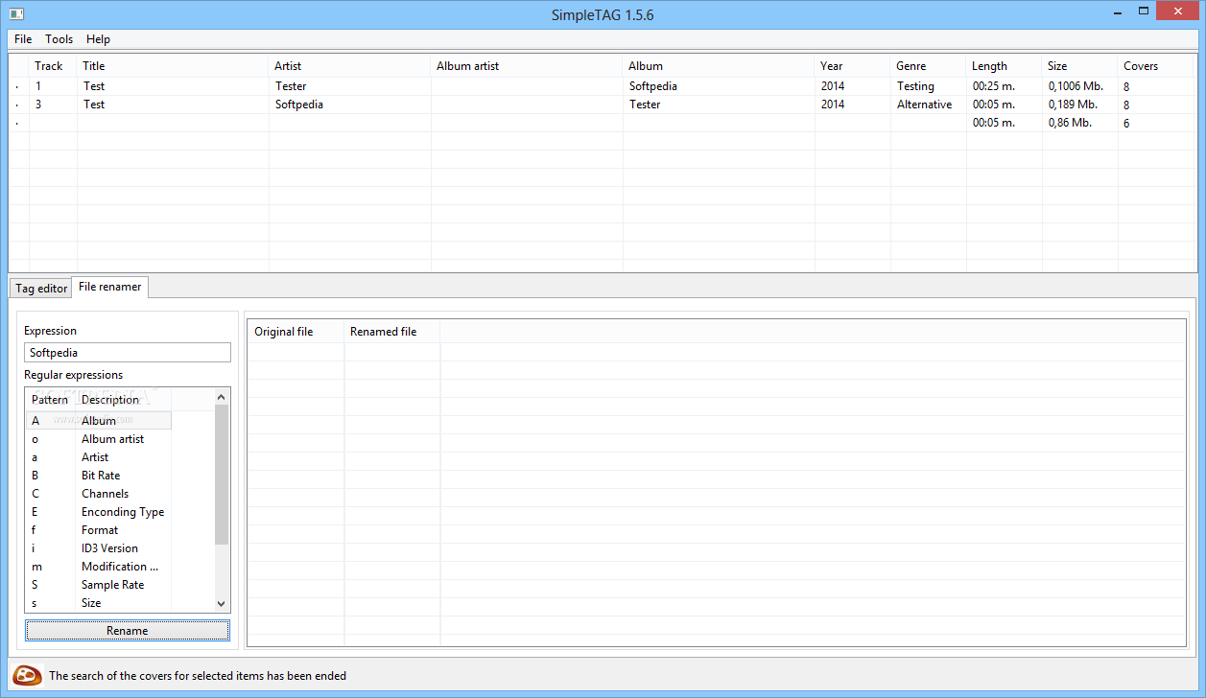Click the top table's Size column header
Screen dimensions: 1206x698
[1080, 66]
